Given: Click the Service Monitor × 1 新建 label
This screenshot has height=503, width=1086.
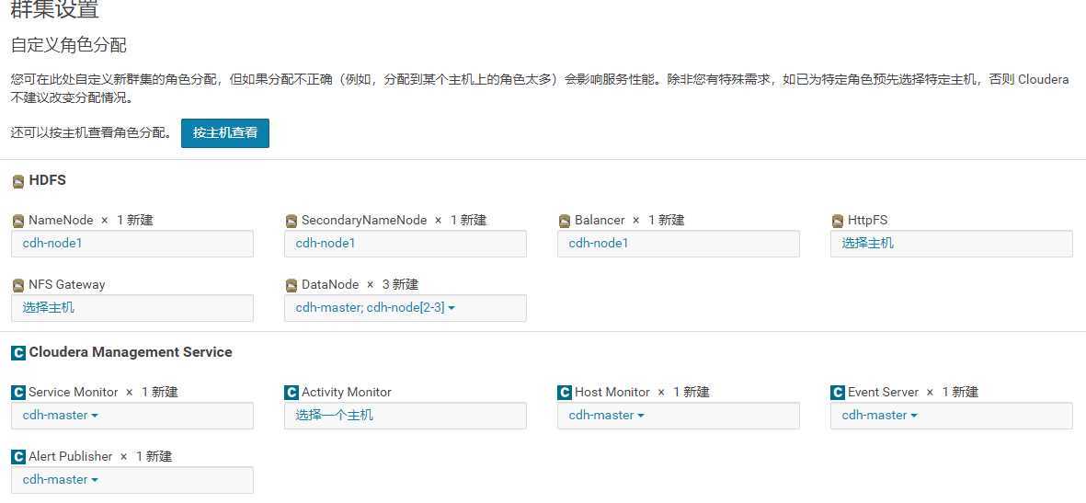Looking at the screenshot, I should tap(103, 392).
